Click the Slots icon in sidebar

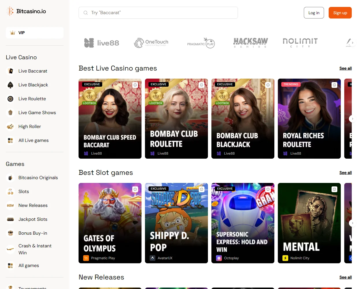point(10,191)
